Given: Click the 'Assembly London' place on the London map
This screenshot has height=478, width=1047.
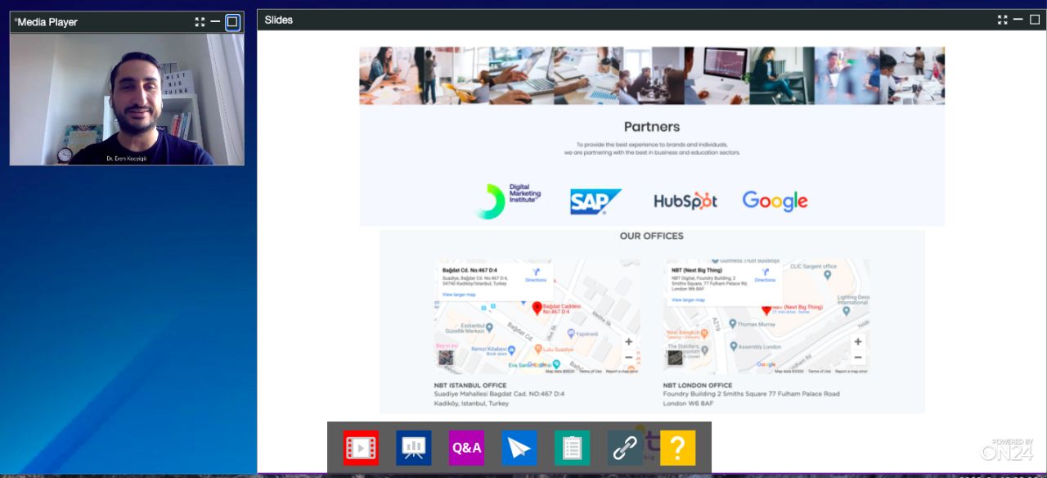Looking at the screenshot, I should [757, 347].
